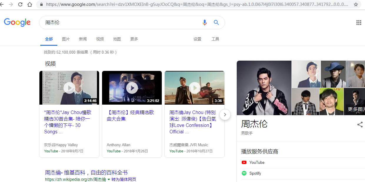Image resolution: width=365 pixels, height=182 pixels.
Task: Click the 视频 section heading
Action: point(50,64)
